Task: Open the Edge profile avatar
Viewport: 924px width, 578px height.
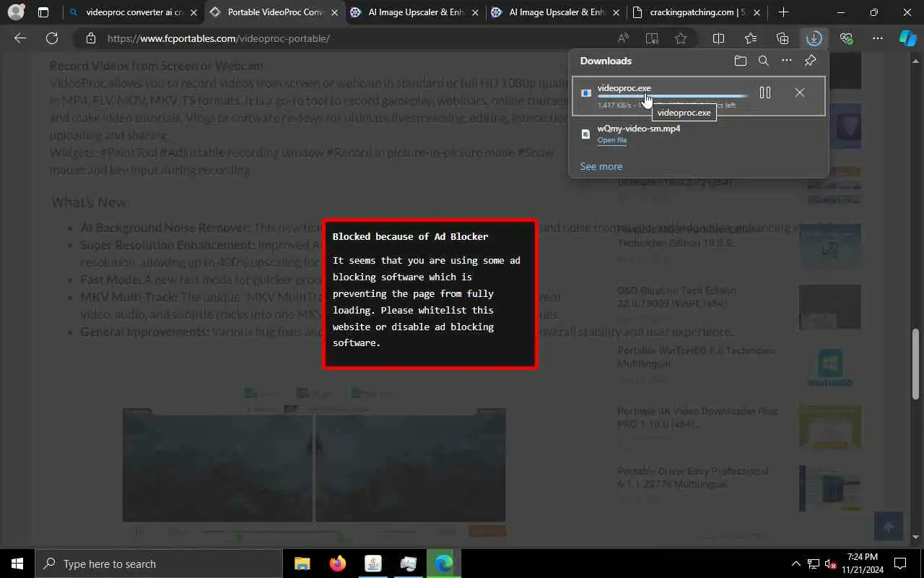Action: 15,12
